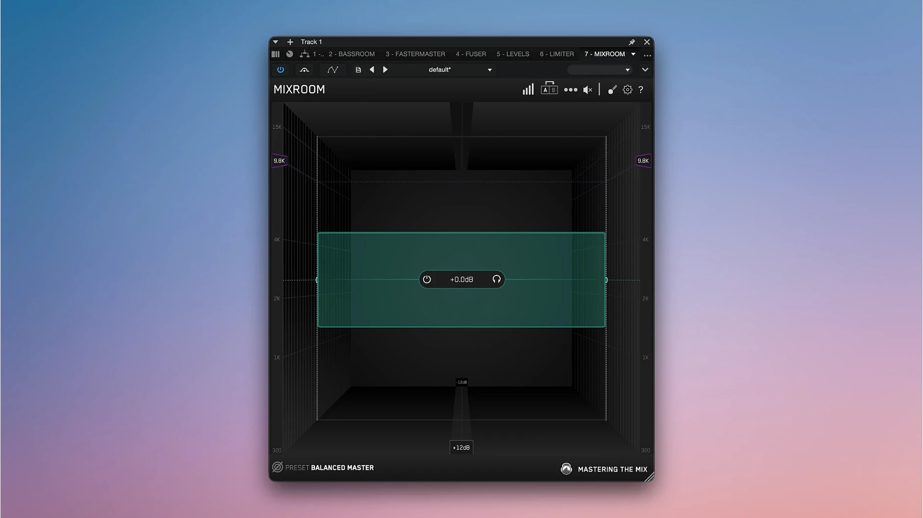Open MIXROOM settings gear

coord(628,90)
